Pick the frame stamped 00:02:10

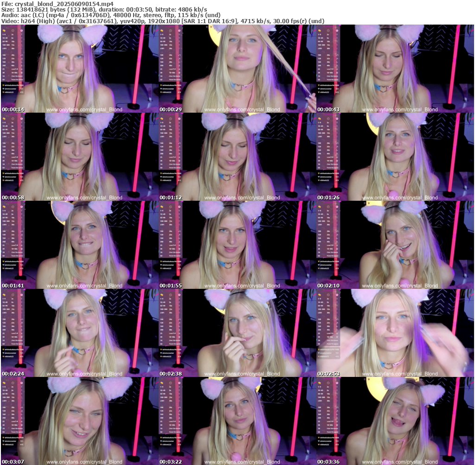point(395,245)
